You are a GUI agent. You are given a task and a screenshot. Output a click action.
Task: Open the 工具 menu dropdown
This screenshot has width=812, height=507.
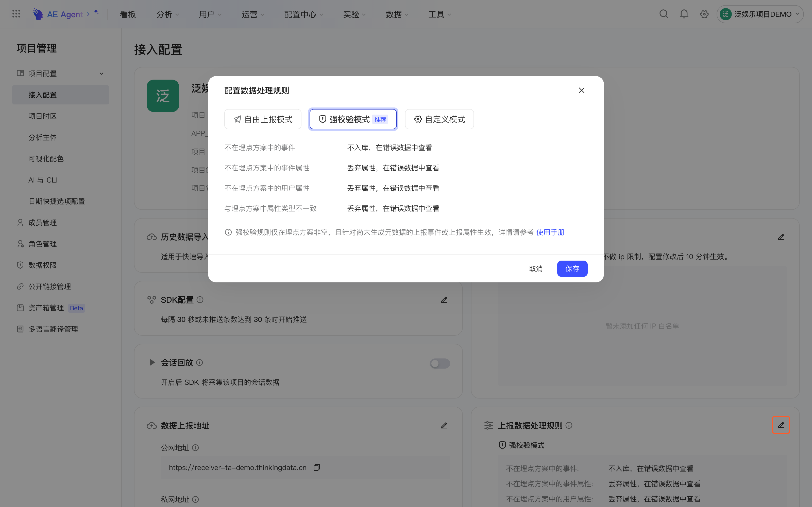coord(439,14)
